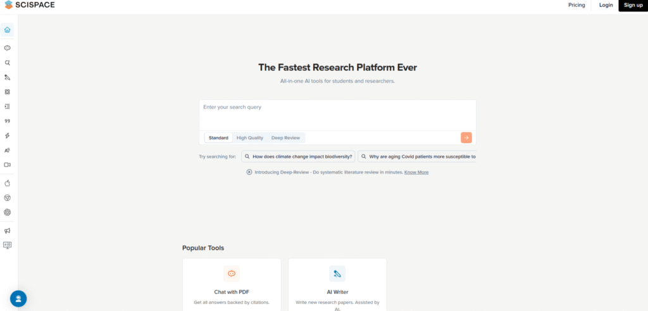This screenshot has height=311, width=648.
Task: Choose the aging Covid patients suggestion
Action: [x=417, y=156]
